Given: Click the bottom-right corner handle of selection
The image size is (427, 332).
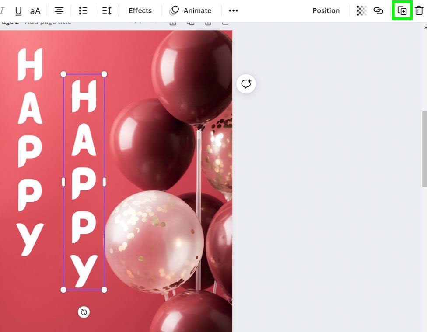Looking at the screenshot, I should click(104, 290).
